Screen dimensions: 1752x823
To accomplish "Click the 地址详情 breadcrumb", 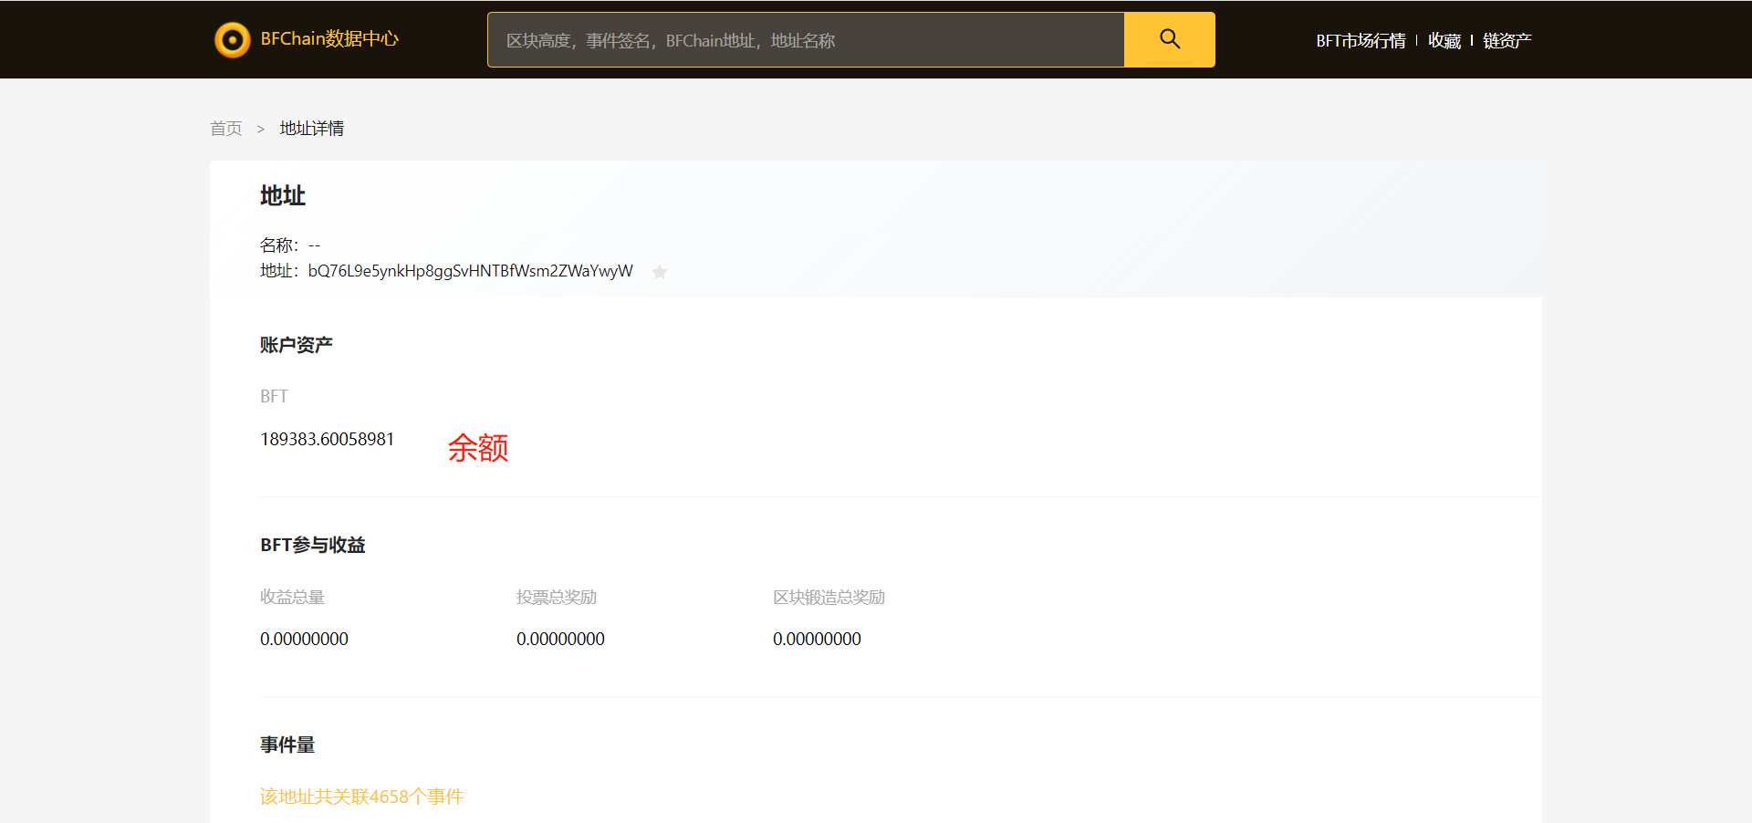I will coord(312,129).
